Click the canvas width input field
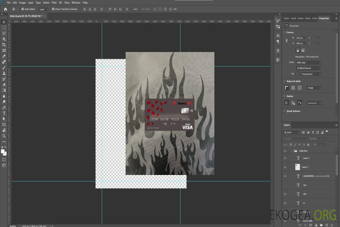The image size is (340, 227). (300, 38)
